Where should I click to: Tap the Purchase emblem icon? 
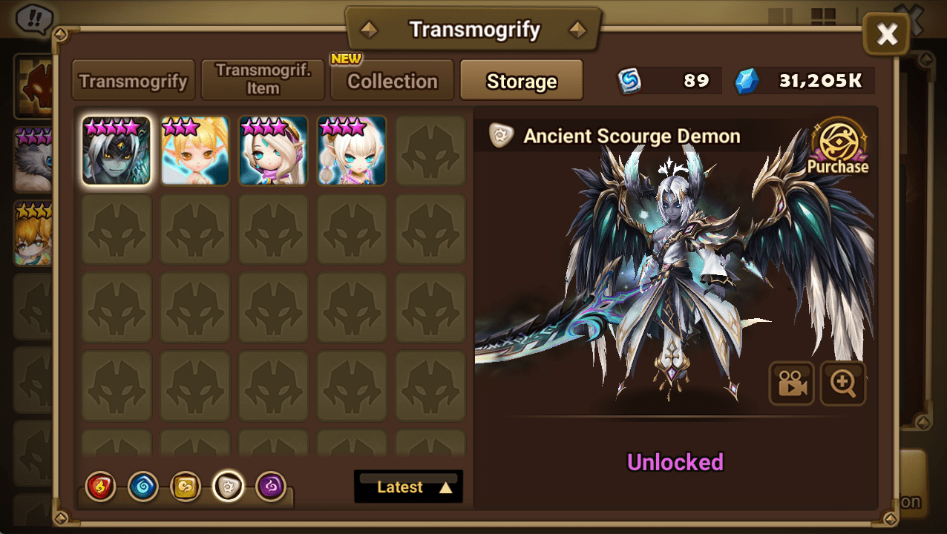pos(838,146)
